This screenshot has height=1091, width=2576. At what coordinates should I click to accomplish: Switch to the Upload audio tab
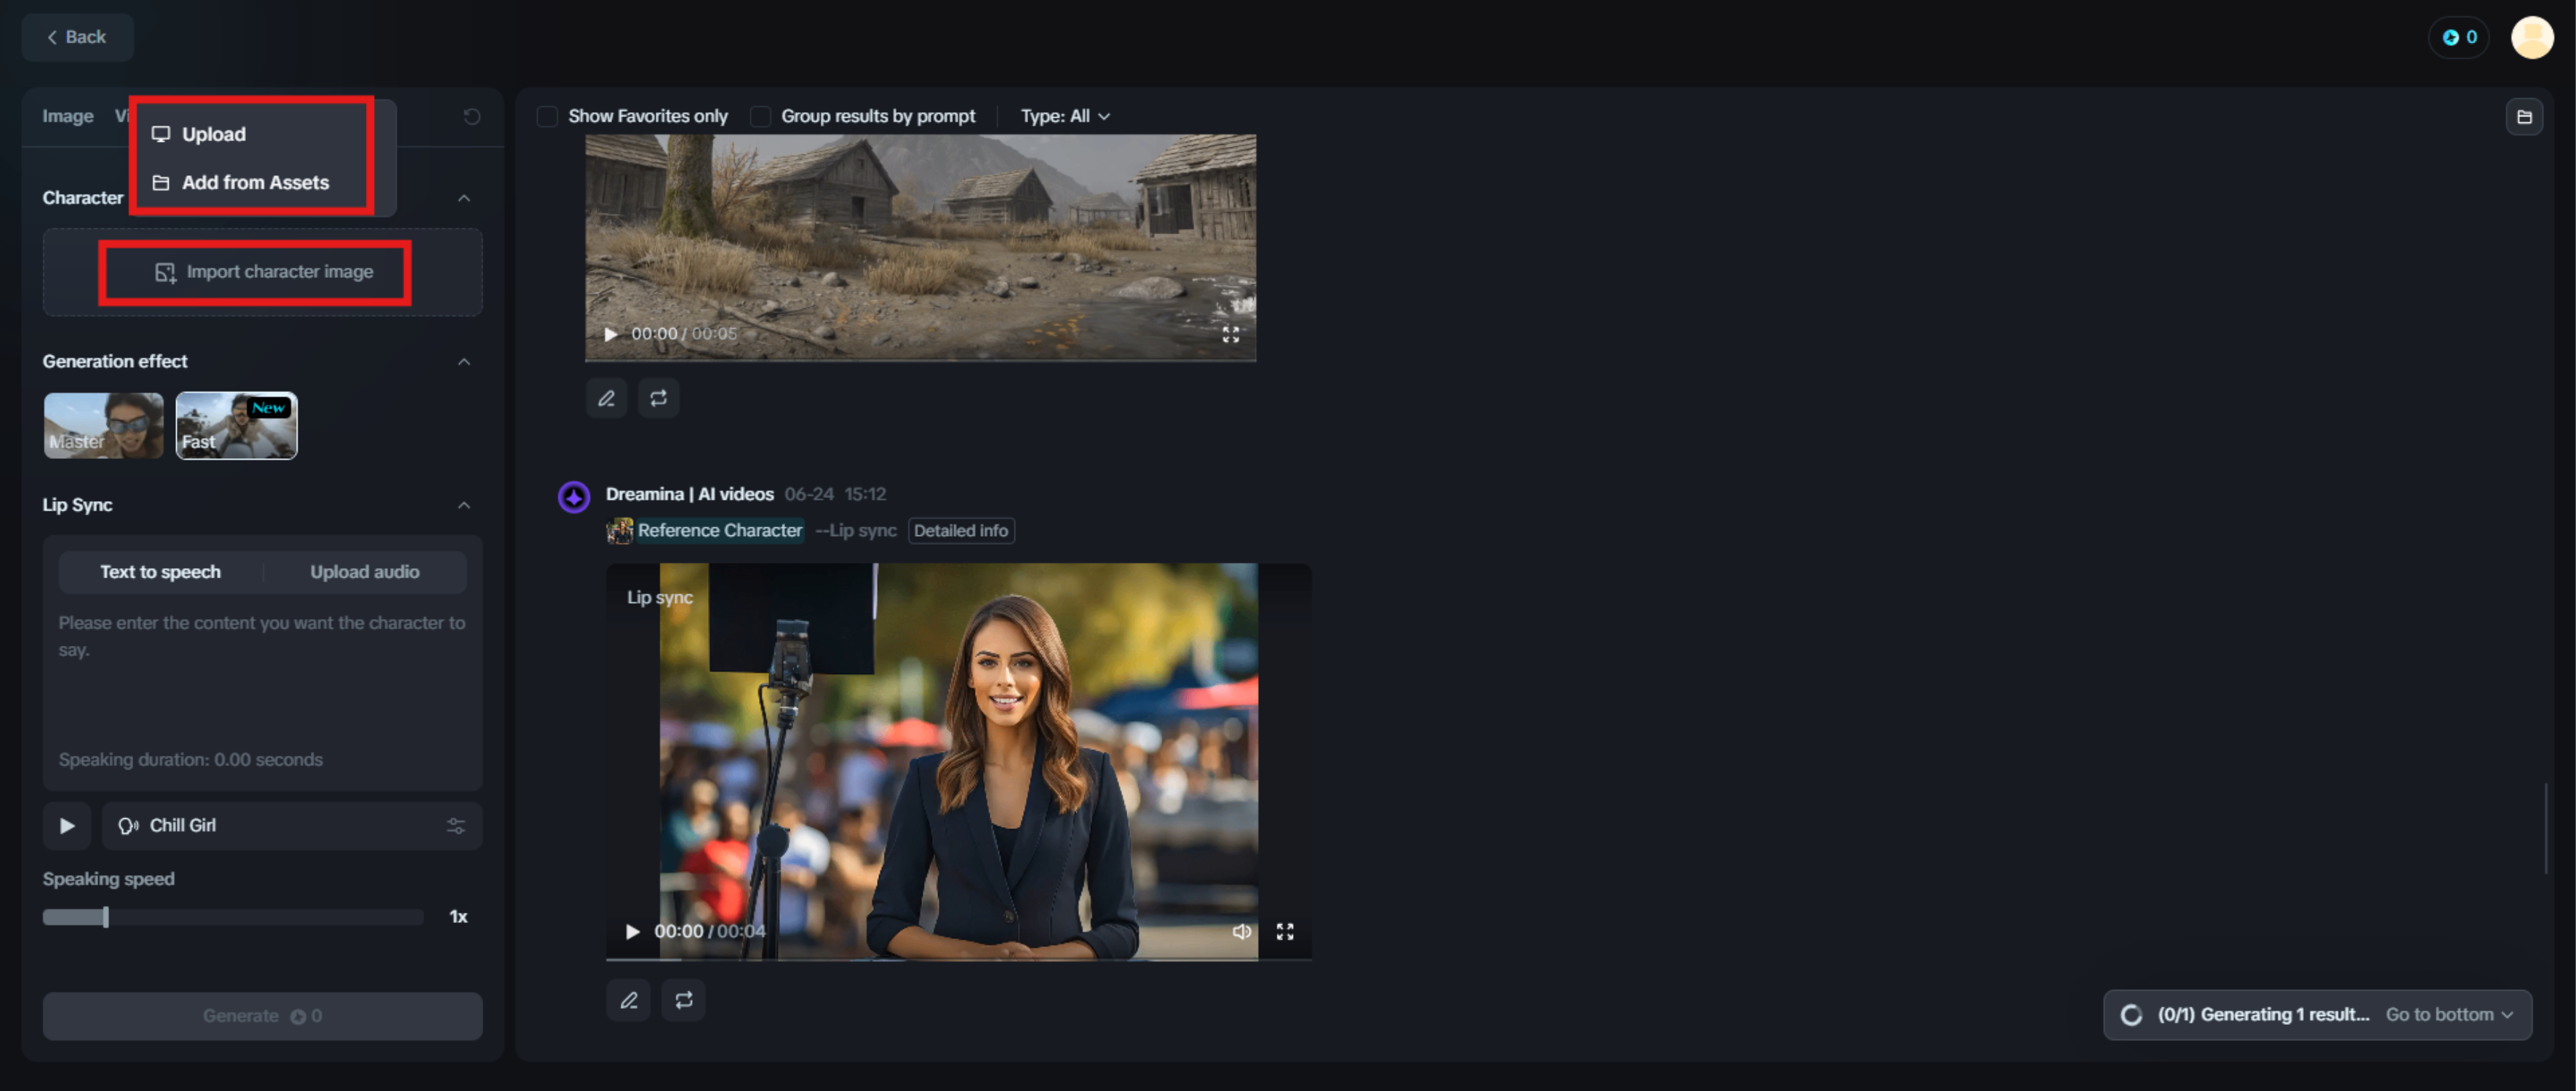364,572
